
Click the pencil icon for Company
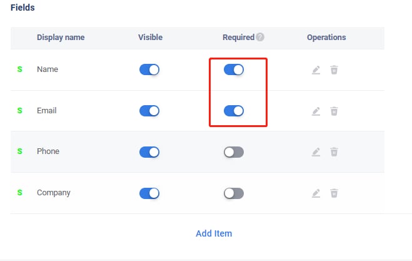(x=316, y=193)
